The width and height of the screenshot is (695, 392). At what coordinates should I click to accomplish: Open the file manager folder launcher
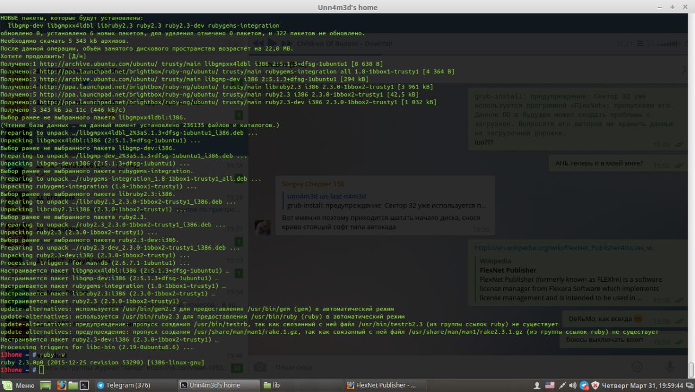coord(72,385)
